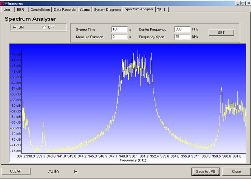
Task: Select the Spectrum Analyser tab
Action: pos(139,9)
